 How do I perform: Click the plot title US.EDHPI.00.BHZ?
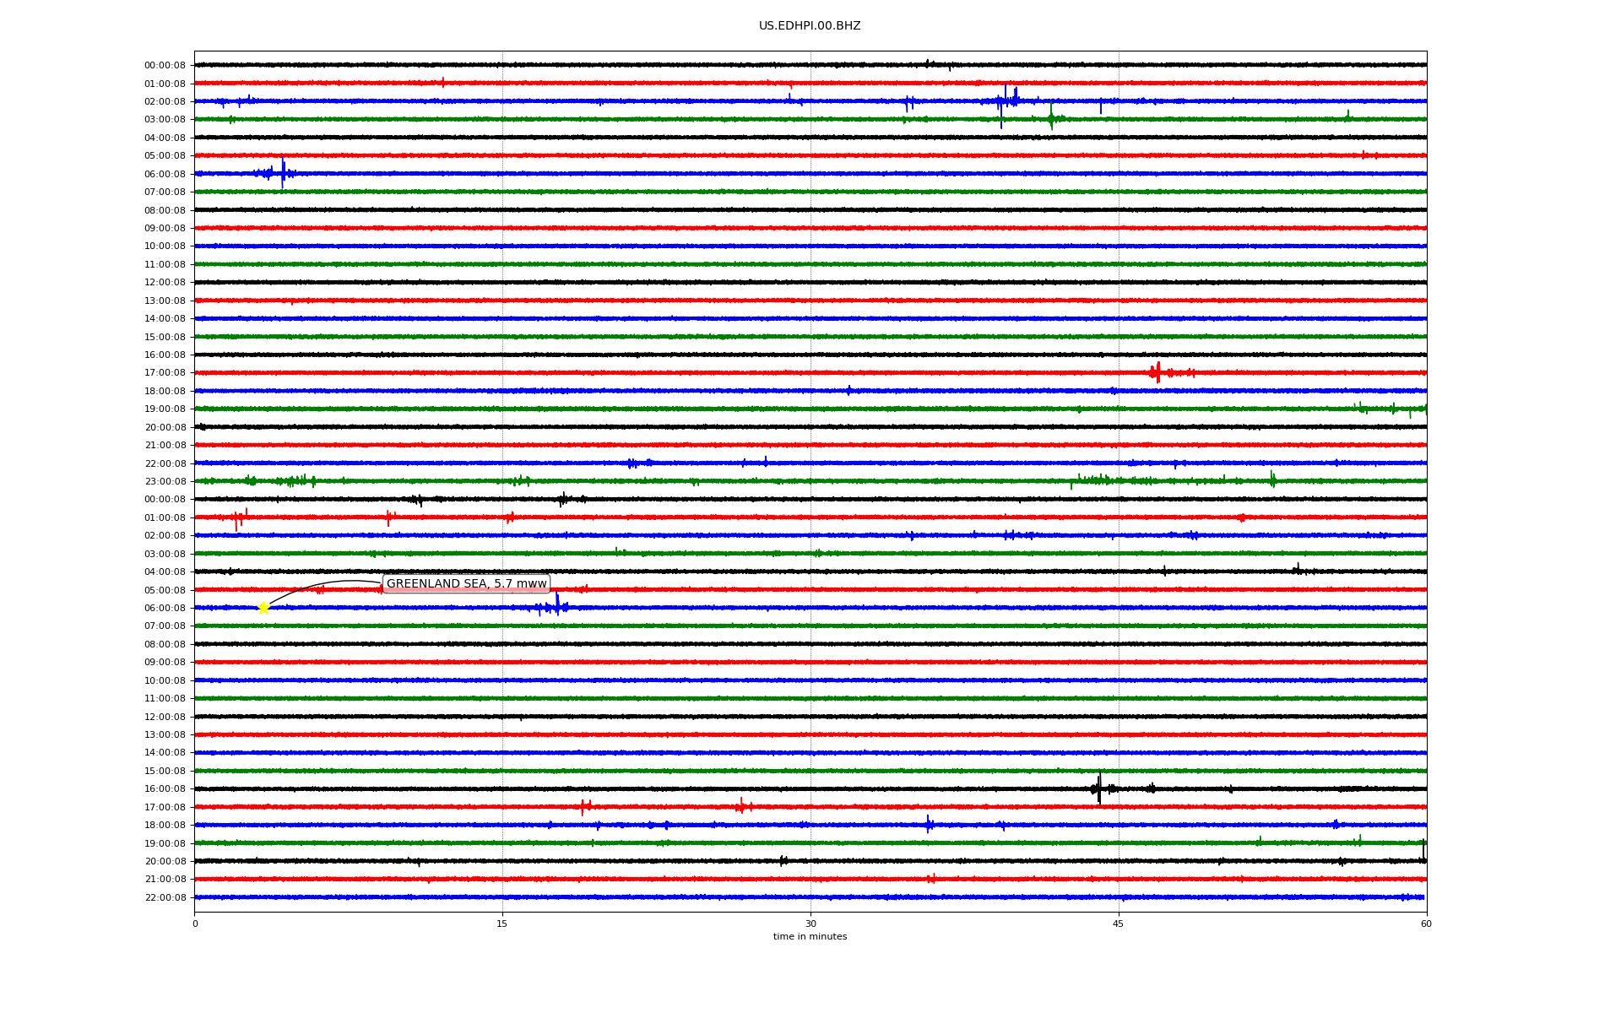[x=809, y=26]
